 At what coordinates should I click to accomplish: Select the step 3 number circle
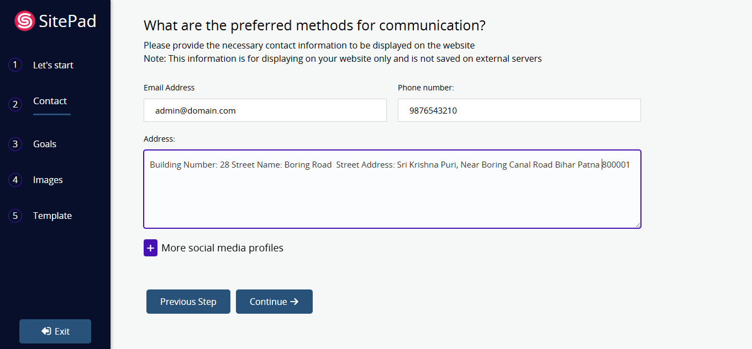point(15,144)
